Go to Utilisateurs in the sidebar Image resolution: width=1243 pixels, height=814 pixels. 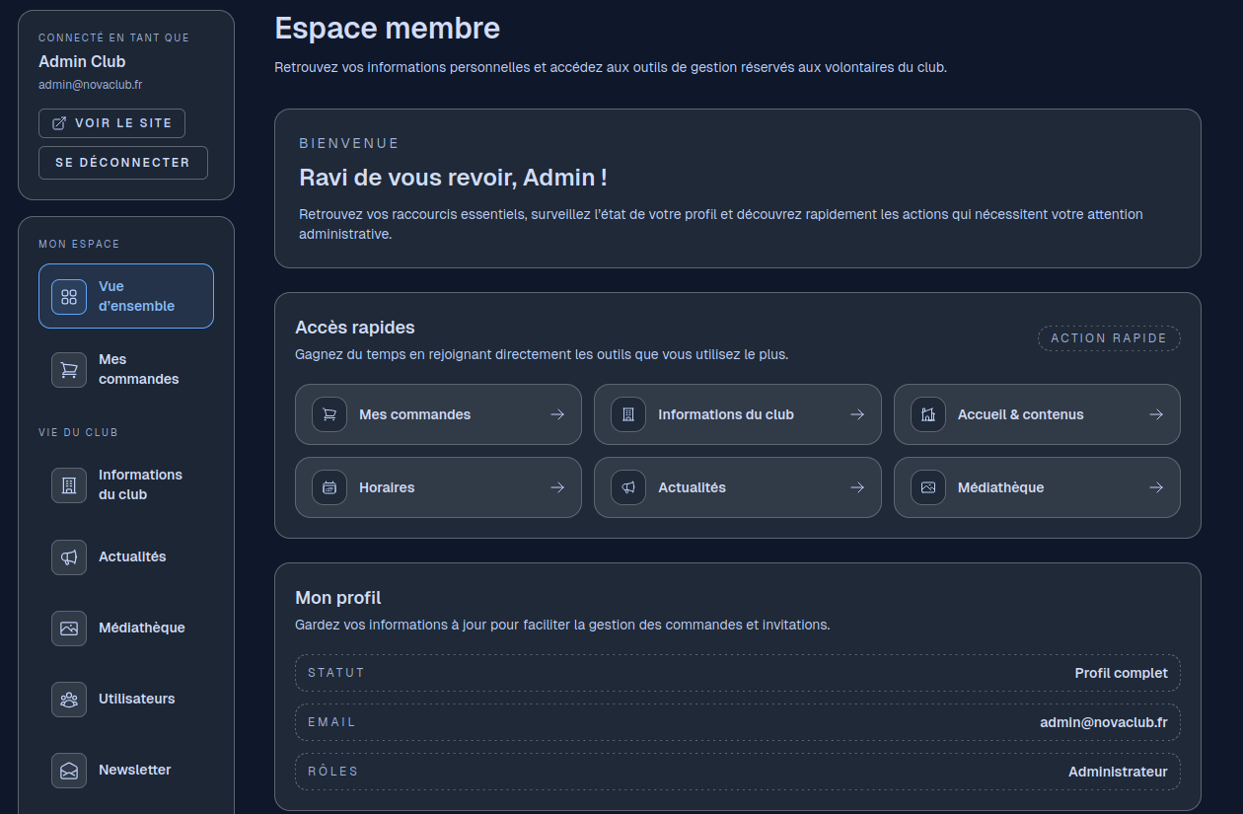136,699
